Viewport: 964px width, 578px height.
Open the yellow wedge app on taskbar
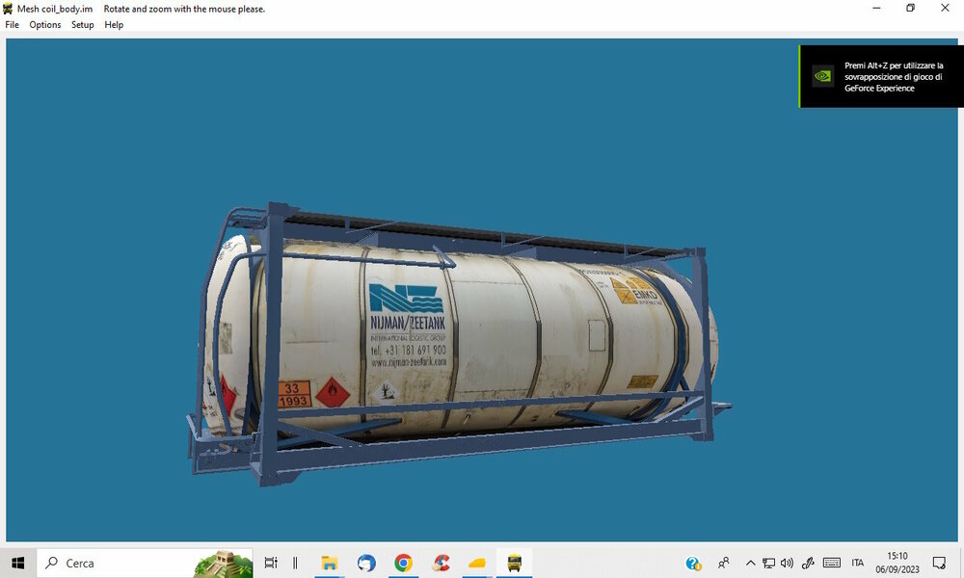click(477, 563)
